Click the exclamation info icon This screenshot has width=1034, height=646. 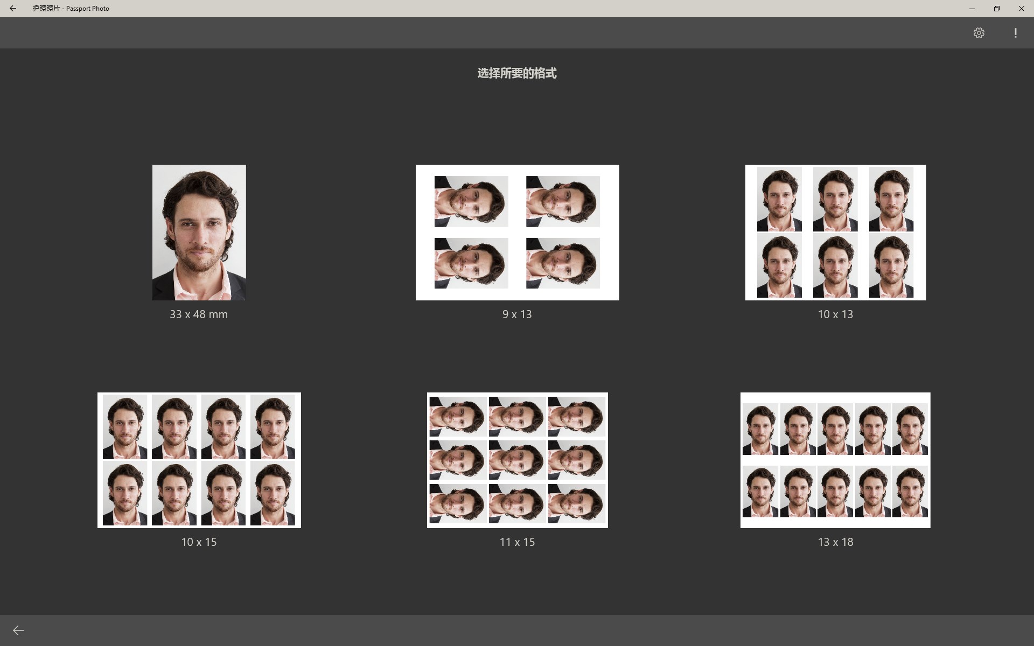coord(1015,32)
